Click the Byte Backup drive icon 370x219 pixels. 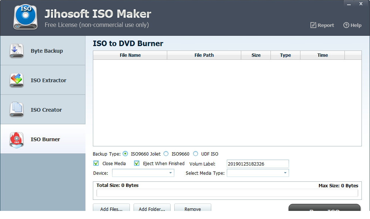click(17, 51)
